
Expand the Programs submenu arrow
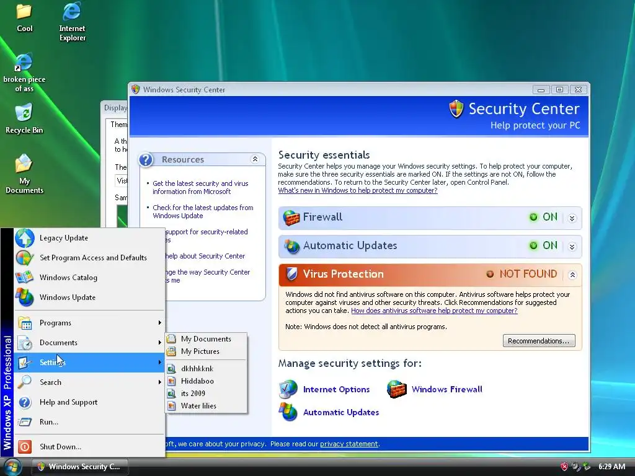(159, 322)
